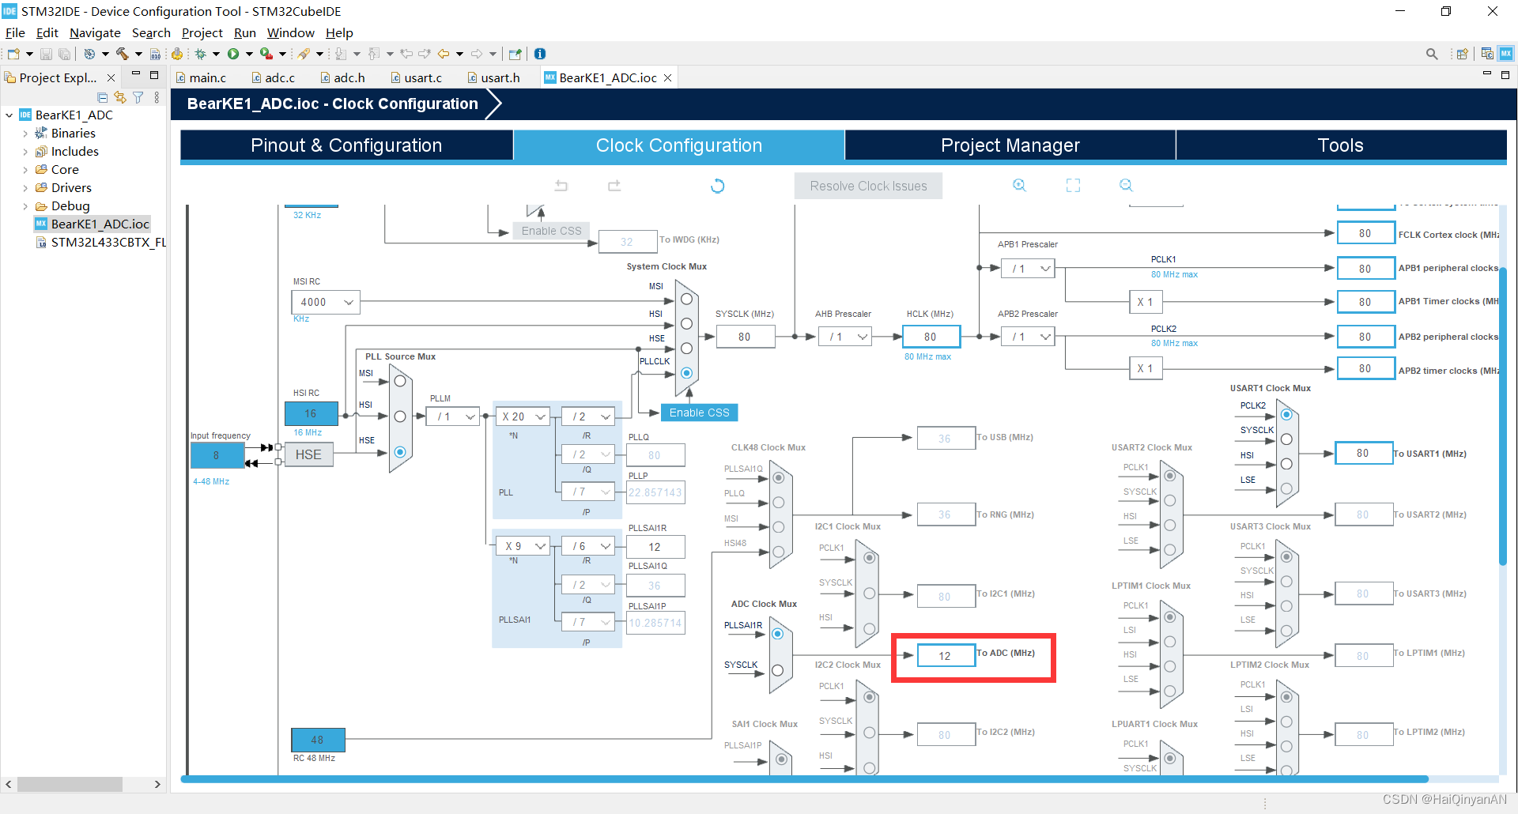Viewport: 1518px width, 814px height.
Task: Click the blue Enable CSS button
Action: 699,413
